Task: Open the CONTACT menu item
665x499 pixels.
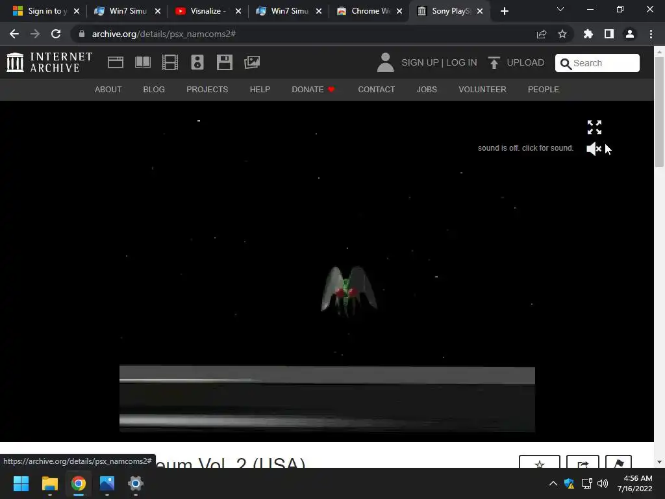Action: click(376, 90)
